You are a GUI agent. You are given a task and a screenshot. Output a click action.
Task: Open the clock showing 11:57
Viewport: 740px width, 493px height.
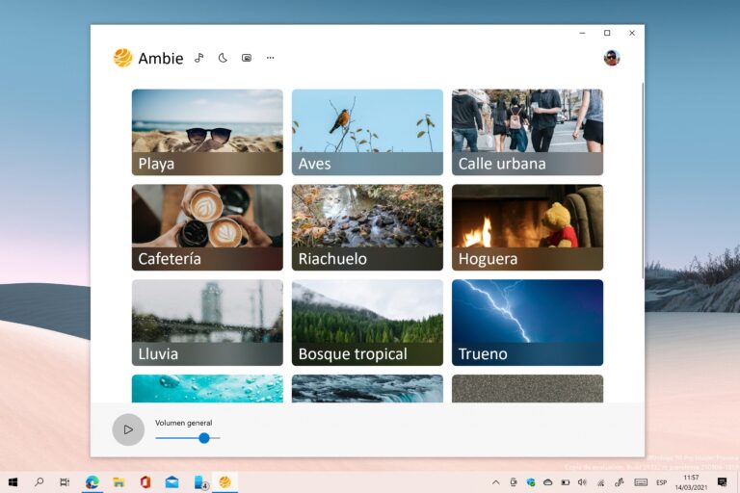click(x=691, y=482)
